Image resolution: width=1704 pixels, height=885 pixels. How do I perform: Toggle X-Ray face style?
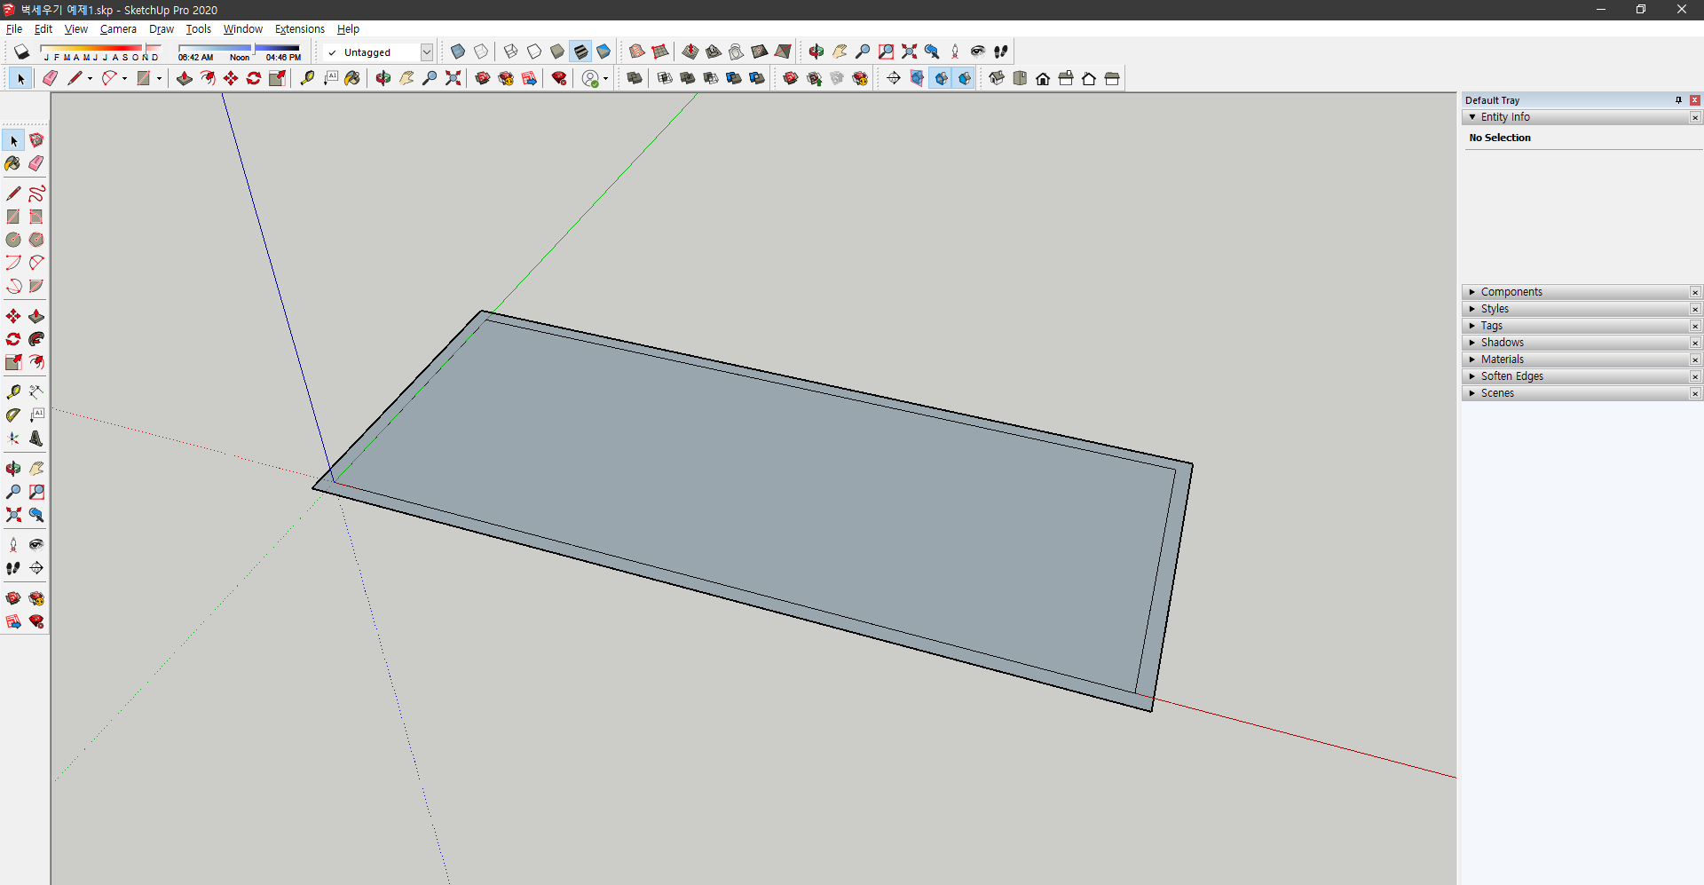coord(458,51)
